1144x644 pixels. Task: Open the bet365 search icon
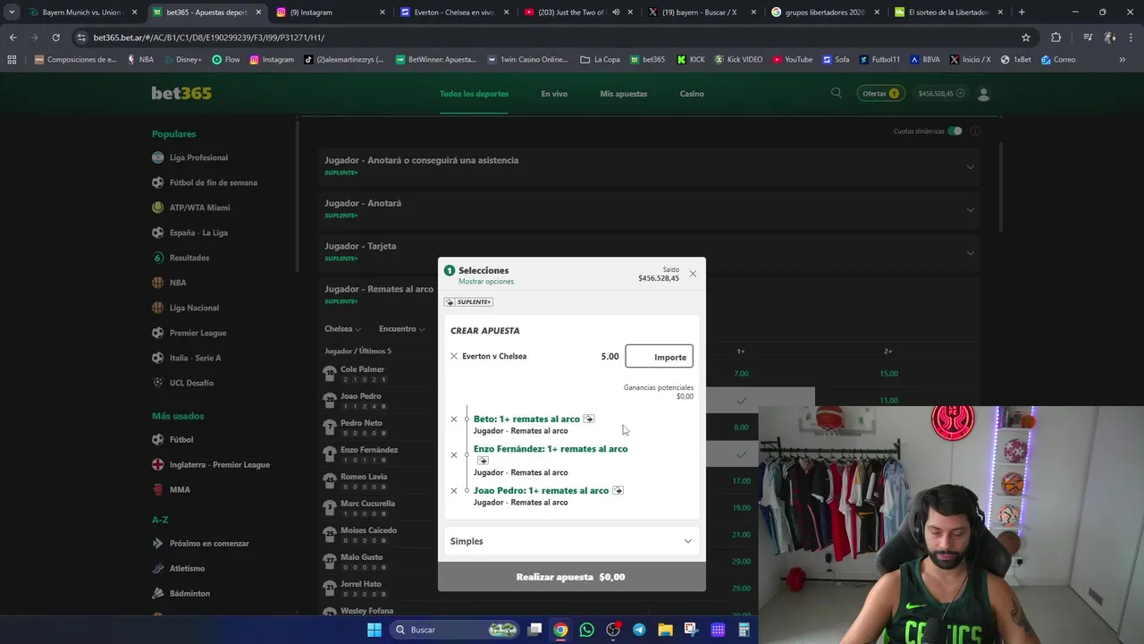836,93
